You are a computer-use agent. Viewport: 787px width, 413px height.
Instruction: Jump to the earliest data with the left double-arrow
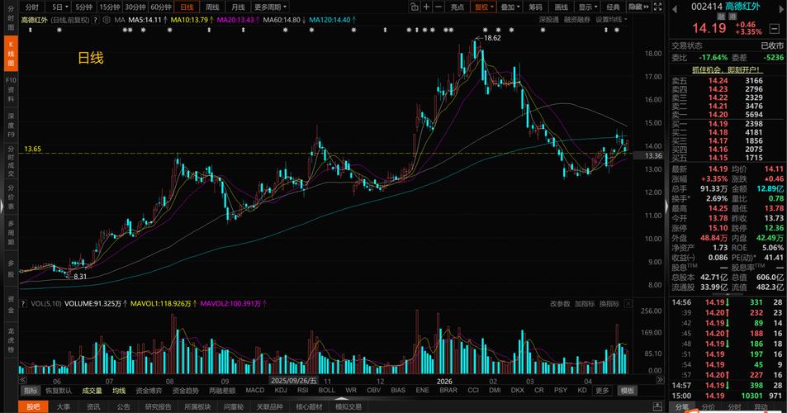[23, 381]
